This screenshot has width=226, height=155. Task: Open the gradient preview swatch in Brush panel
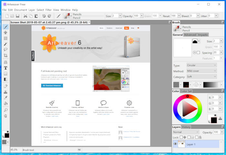click(x=211, y=85)
